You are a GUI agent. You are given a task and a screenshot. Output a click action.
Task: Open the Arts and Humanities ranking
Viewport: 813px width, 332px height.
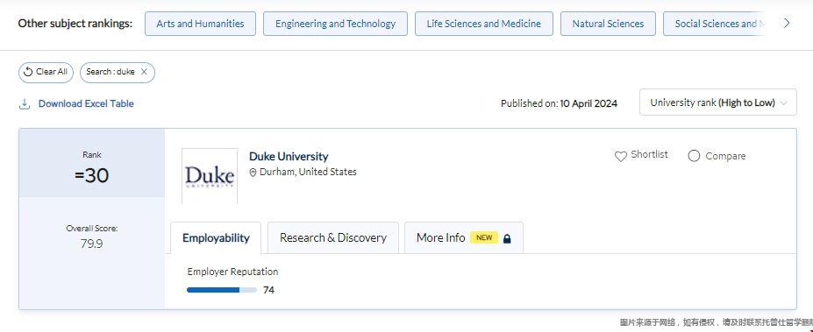point(200,24)
